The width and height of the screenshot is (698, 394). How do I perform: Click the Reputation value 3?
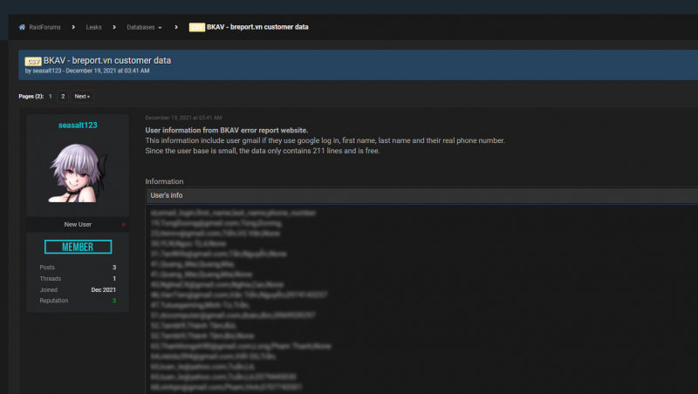(114, 301)
